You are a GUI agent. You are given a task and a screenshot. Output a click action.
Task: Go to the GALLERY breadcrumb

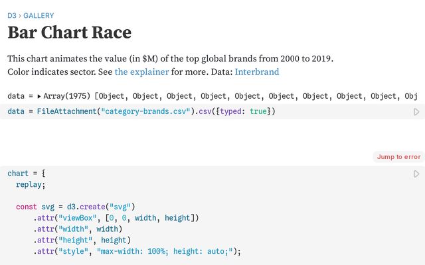(39, 15)
